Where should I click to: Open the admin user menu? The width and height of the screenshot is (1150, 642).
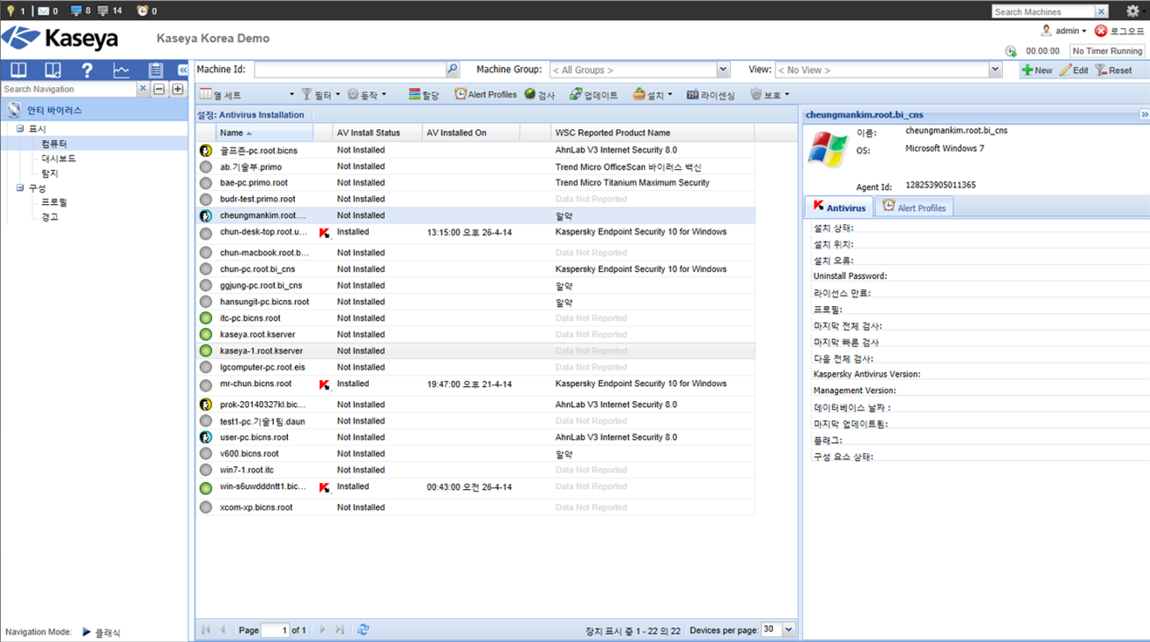click(x=1064, y=31)
